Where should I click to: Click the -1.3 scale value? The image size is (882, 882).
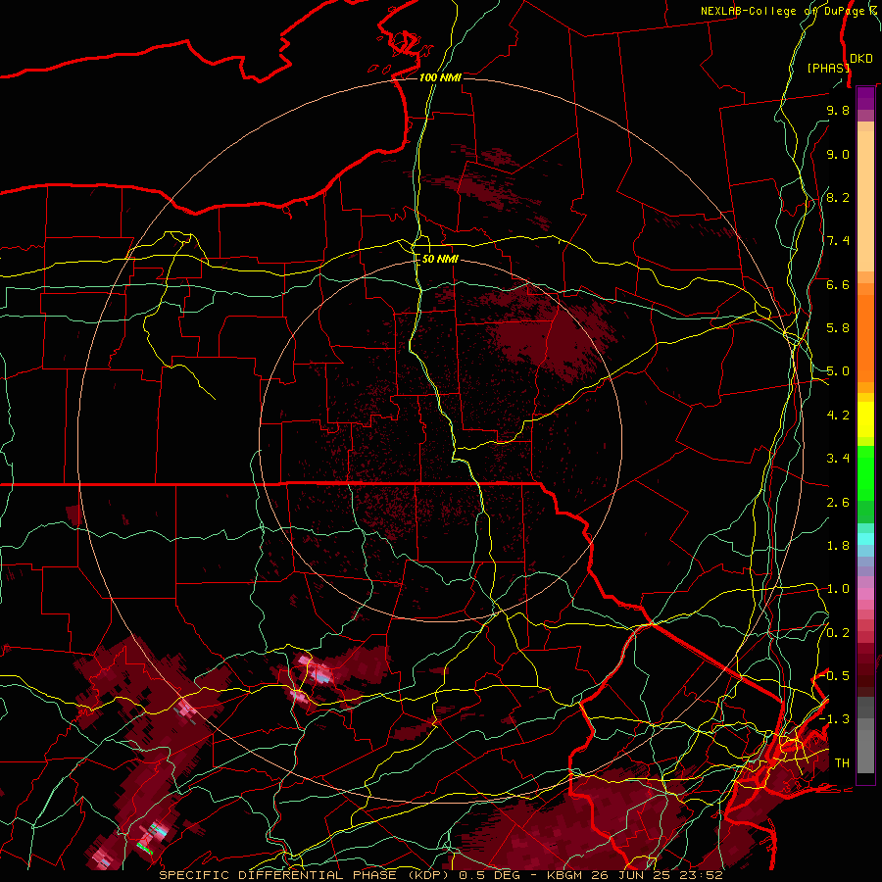pos(834,719)
